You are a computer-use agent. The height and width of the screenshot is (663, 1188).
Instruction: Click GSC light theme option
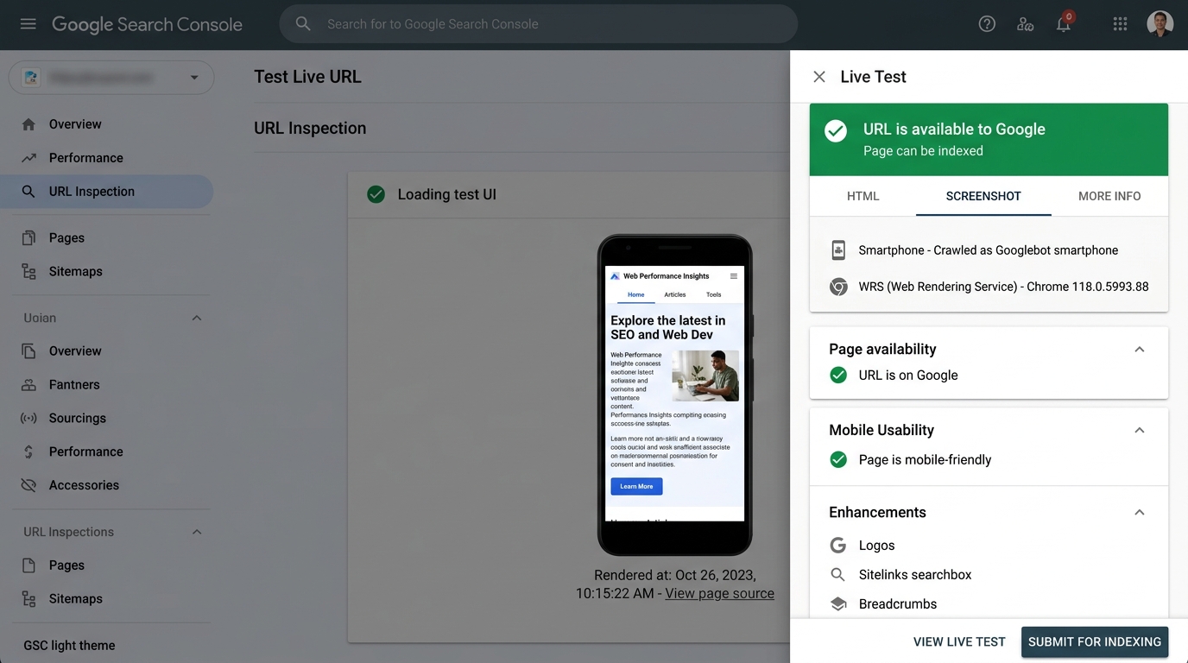coord(69,646)
